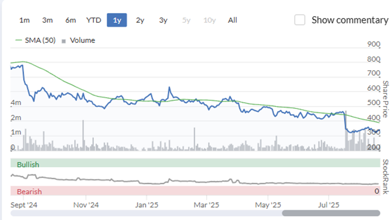Click the Show commentary label
392x220 pixels.
(x=350, y=20)
